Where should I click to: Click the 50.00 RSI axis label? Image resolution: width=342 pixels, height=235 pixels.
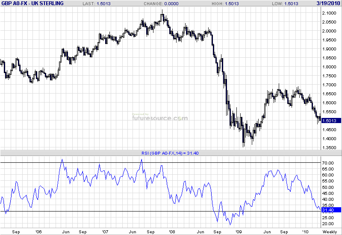pyautogui.click(x=328, y=188)
